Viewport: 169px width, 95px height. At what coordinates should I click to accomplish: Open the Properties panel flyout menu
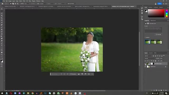point(168,21)
